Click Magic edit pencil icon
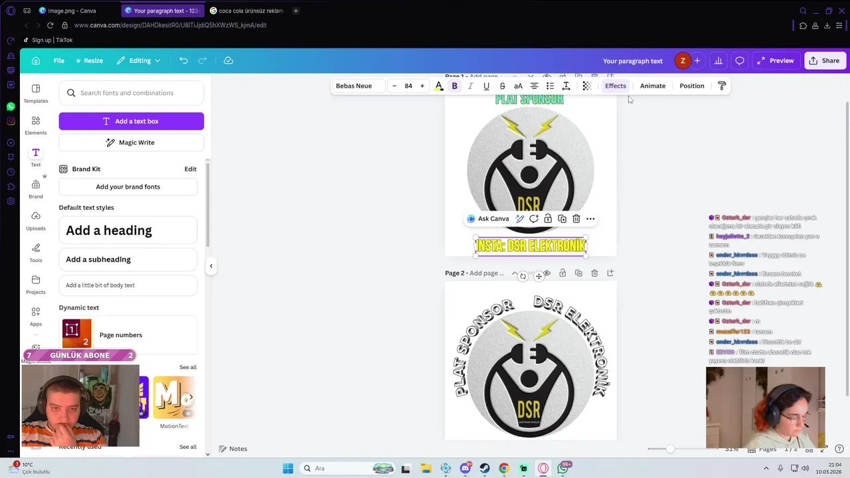The width and height of the screenshot is (850, 478). (x=519, y=218)
